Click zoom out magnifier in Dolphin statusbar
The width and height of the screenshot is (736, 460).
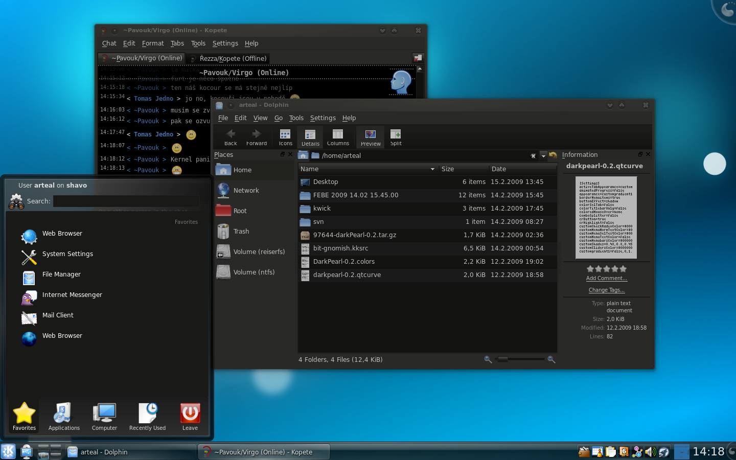click(x=488, y=359)
